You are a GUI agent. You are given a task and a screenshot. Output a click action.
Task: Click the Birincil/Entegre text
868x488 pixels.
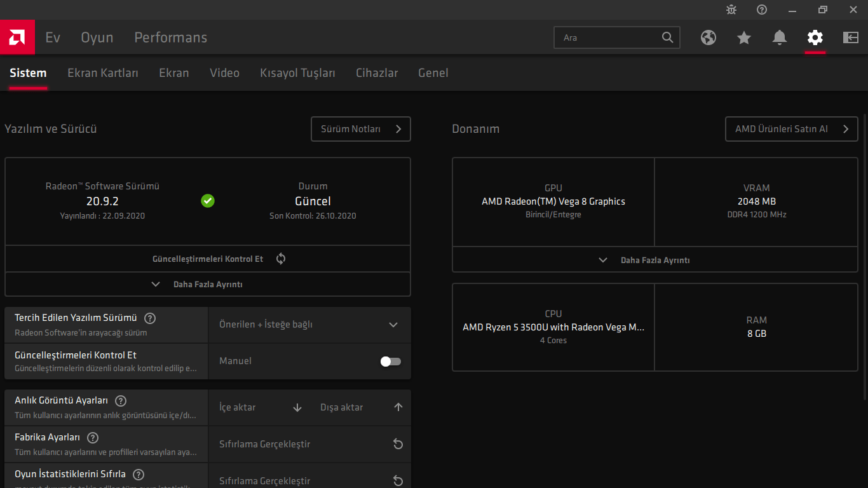[x=553, y=215]
